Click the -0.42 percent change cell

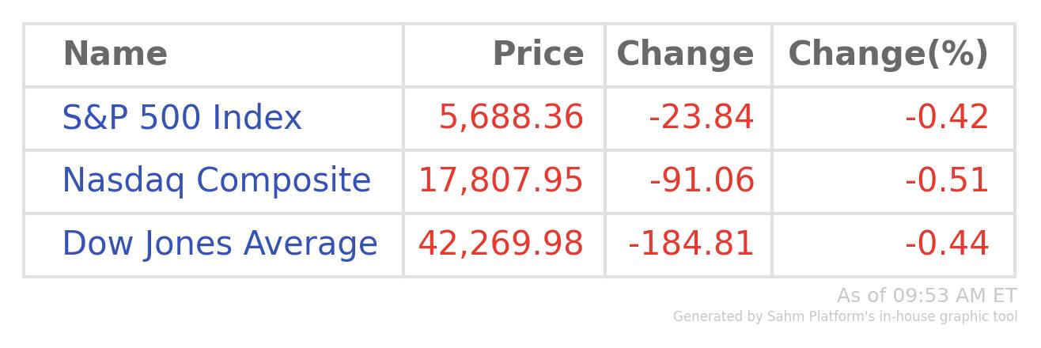pyautogui.click(x=947, y=118)
